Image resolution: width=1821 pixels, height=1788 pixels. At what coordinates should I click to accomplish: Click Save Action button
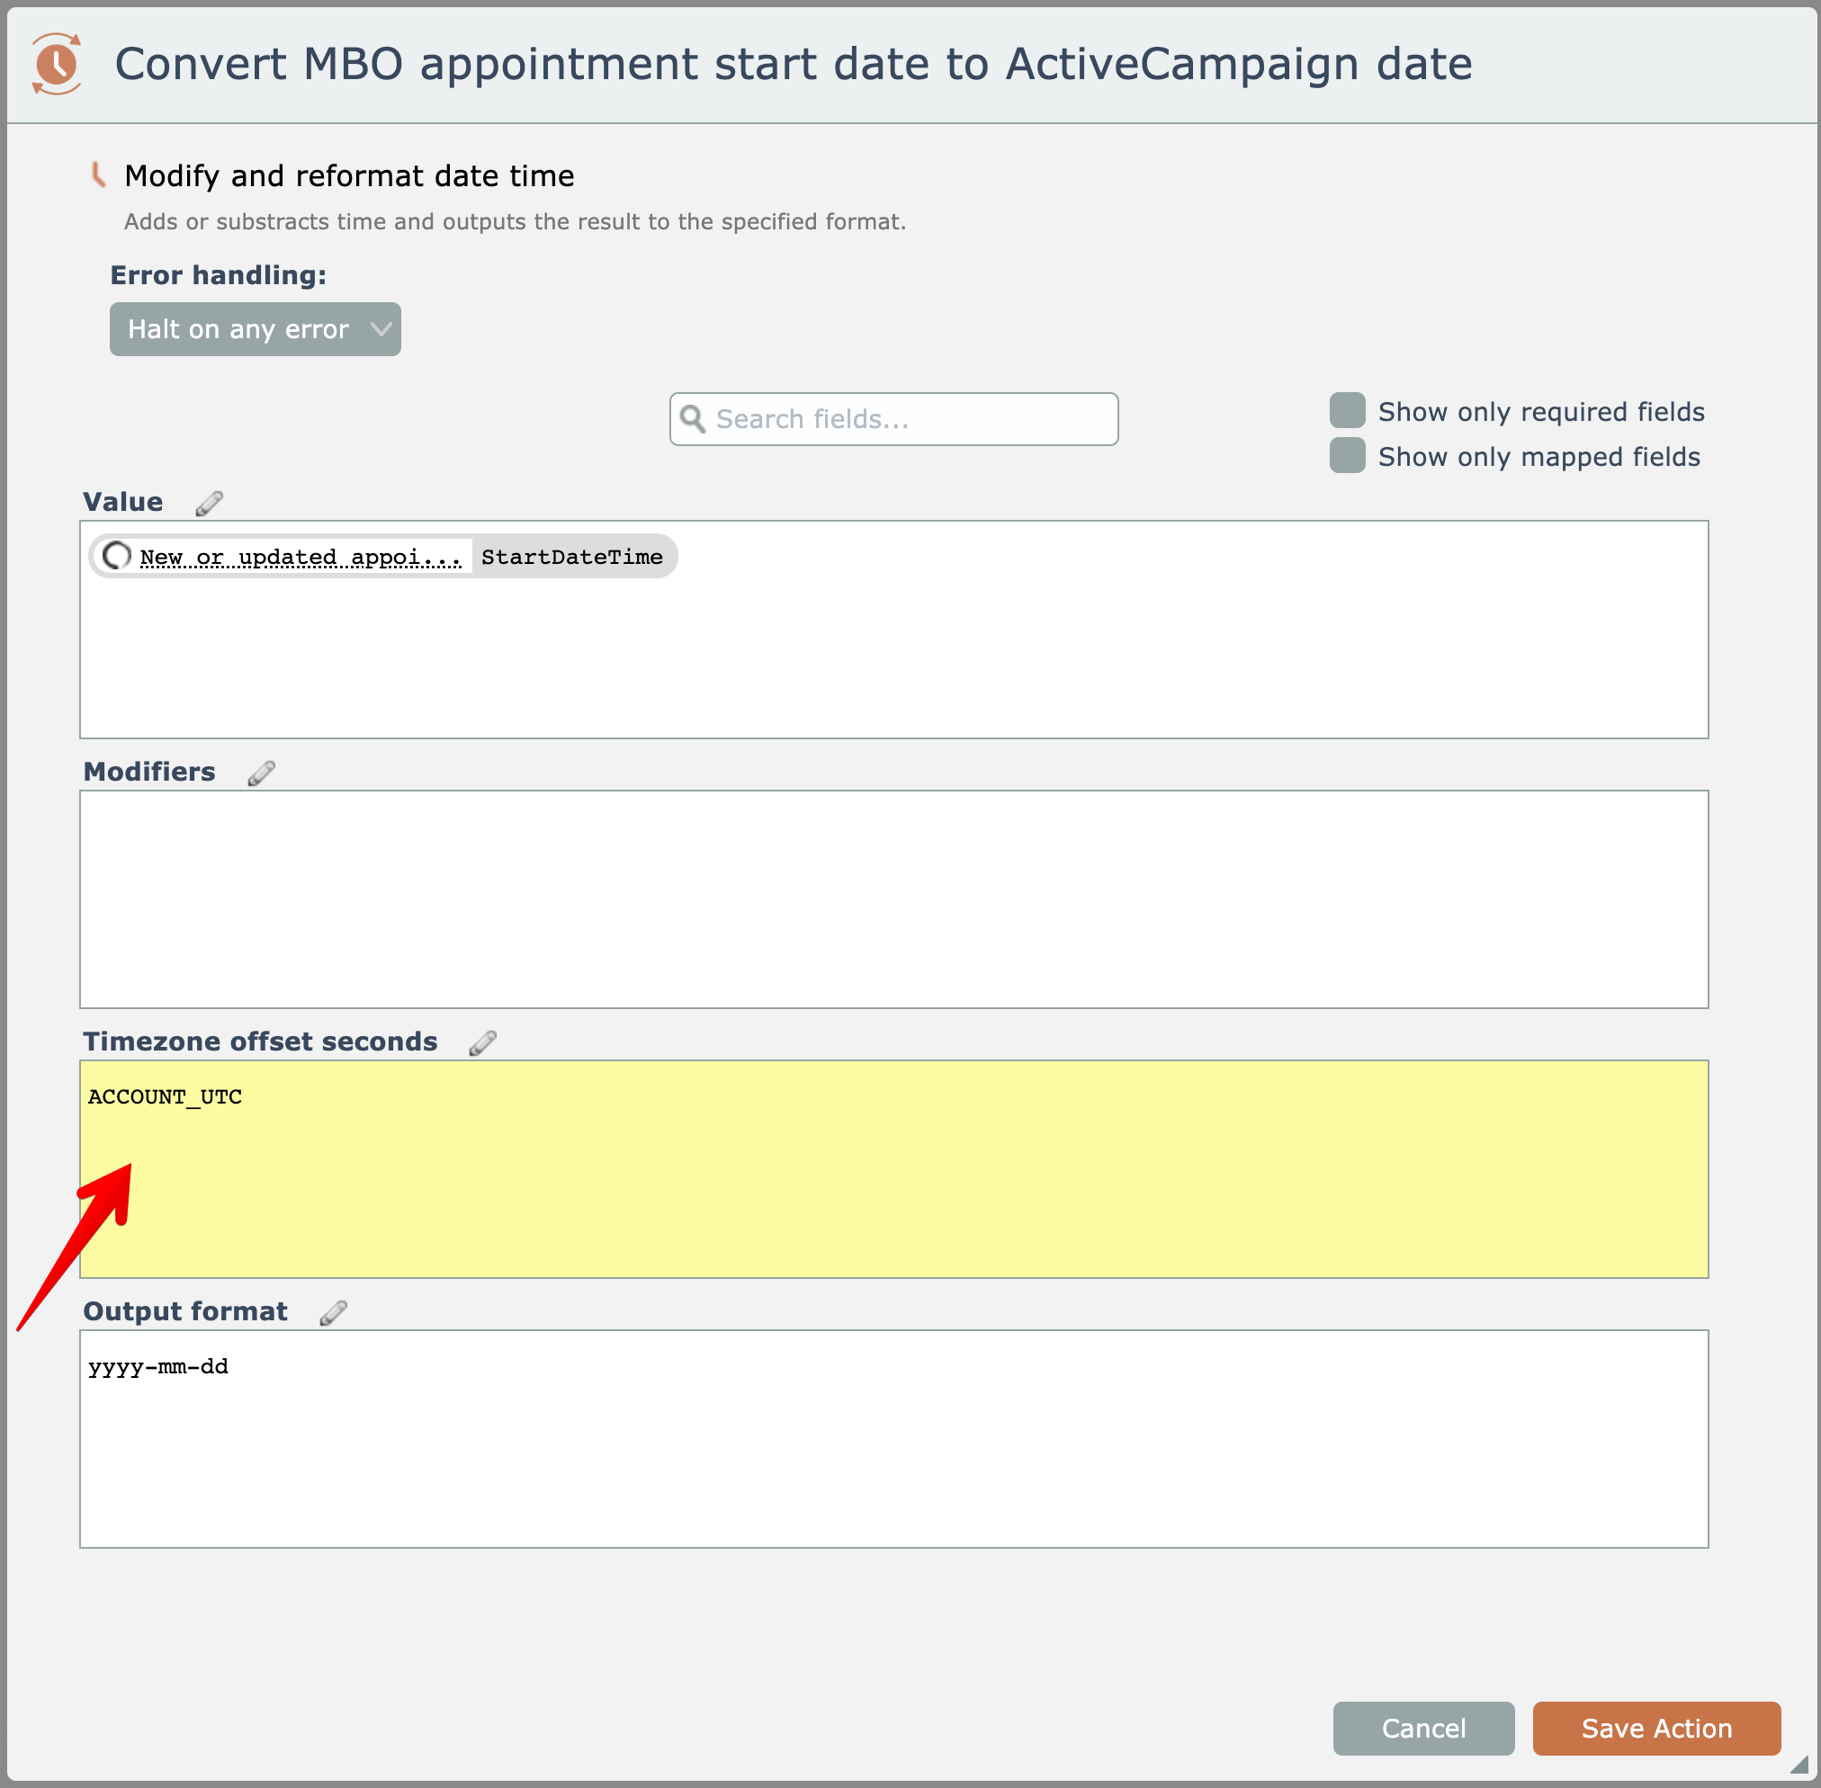(x=1655, y=1728)
